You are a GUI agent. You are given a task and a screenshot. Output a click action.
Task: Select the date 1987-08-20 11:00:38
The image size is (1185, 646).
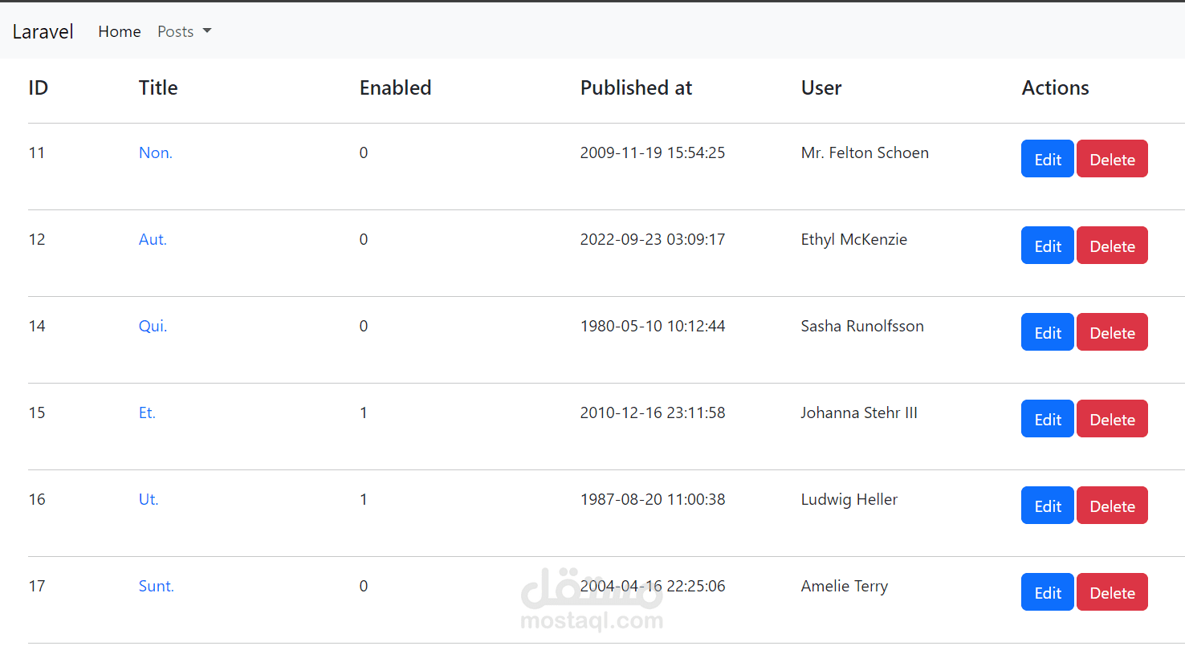tap(653, 499)
